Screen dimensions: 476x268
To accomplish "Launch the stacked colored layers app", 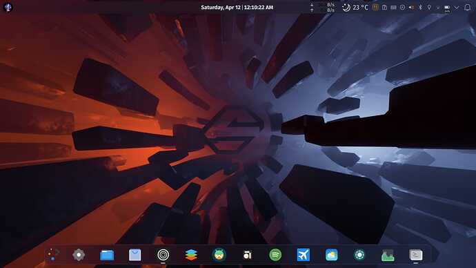I will 191,255.
